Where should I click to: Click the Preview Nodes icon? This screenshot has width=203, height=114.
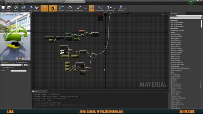pyautogui.click(x=109, y=8)
